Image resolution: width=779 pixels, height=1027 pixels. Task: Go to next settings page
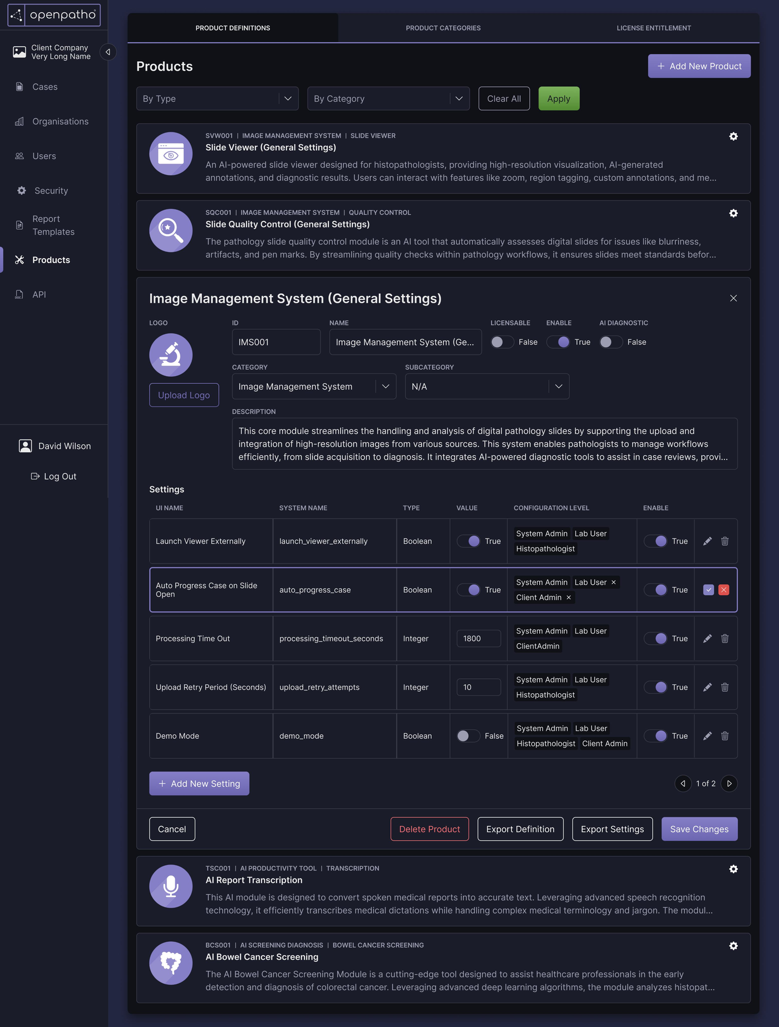729,783
